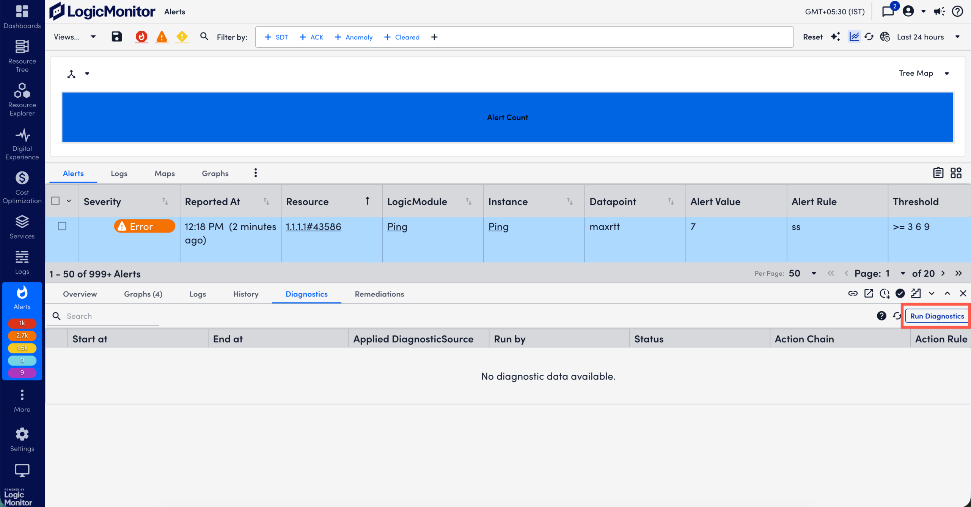The image size is (971, 507).
Task: Open alert in new window icon
Action: 869,293
